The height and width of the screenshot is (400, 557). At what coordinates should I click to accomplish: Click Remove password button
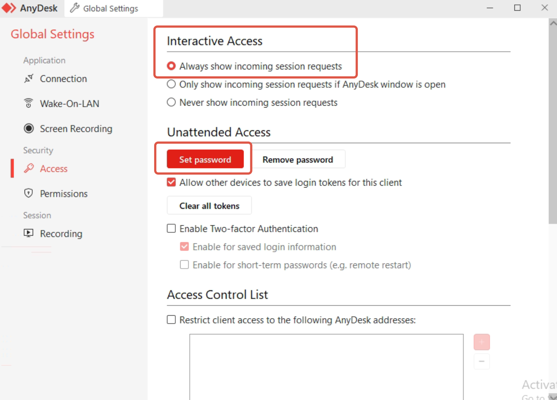click(x=297, y=159)
